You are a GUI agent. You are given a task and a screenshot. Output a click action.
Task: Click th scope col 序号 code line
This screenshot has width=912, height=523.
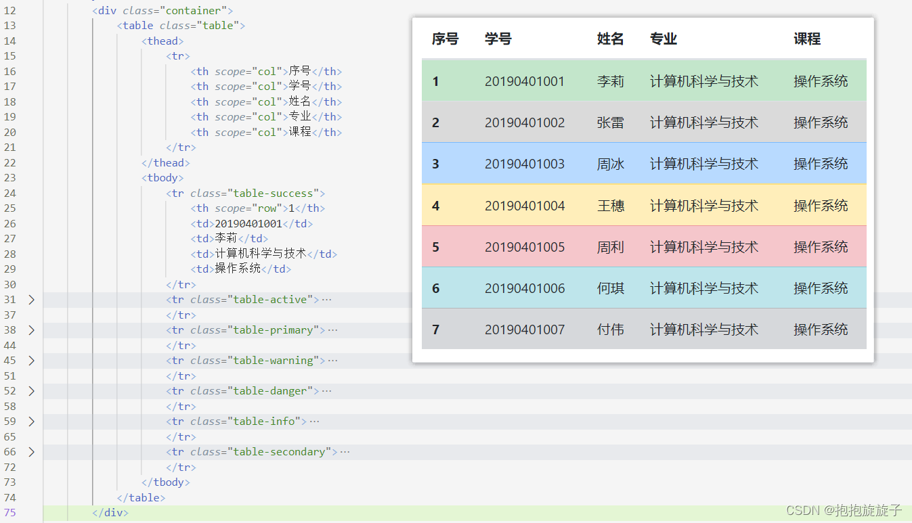(266, 72)
